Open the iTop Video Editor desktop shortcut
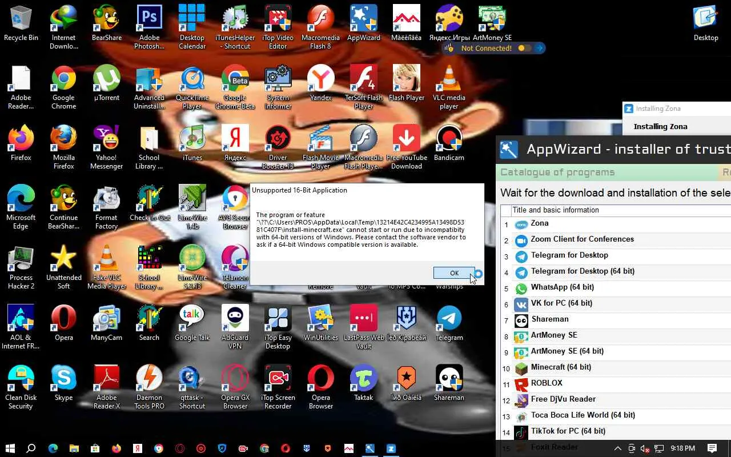This screenshot has width=731, height=457. click(278, 27)
